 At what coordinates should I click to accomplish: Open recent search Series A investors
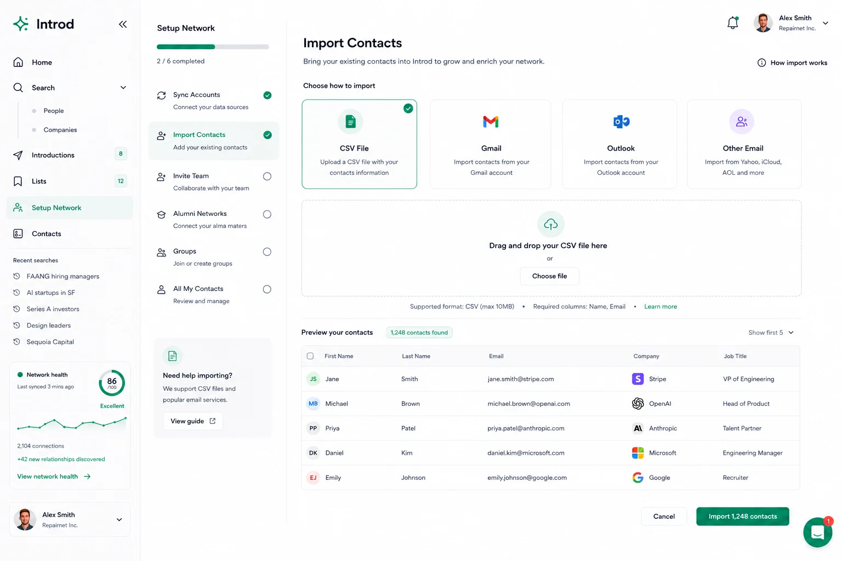[x=53, y=309]
